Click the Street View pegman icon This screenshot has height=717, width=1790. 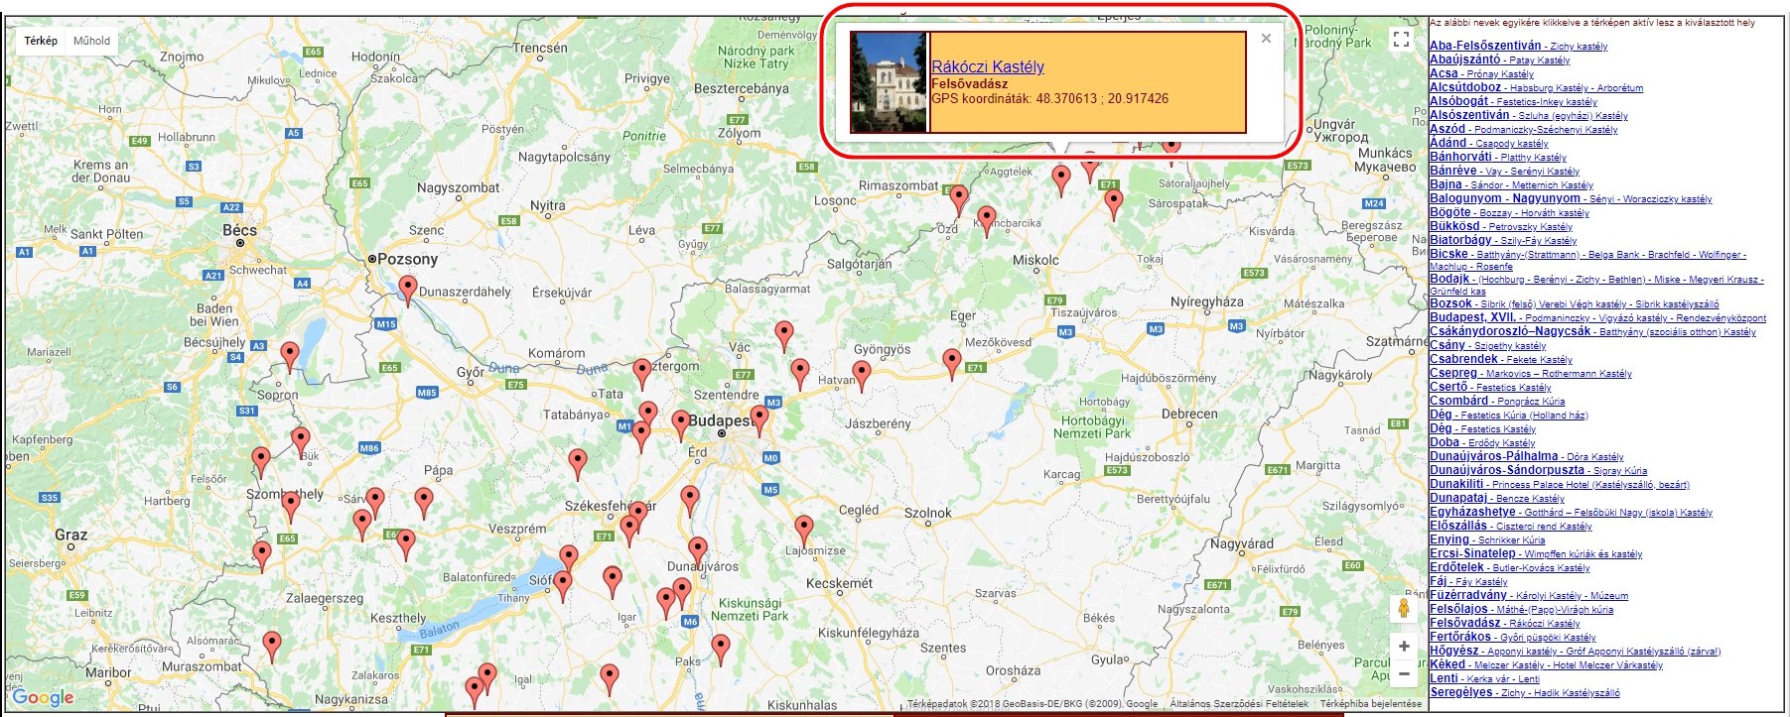pos(1404,608)
